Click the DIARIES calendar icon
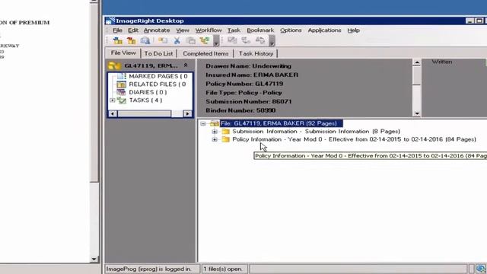Viewport: 487px width, 274px height. pyautogui.click(x=121, y=92)
